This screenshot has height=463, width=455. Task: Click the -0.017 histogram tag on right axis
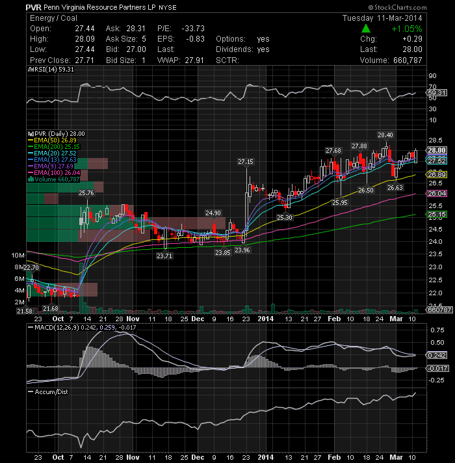[x=437, y=368]
